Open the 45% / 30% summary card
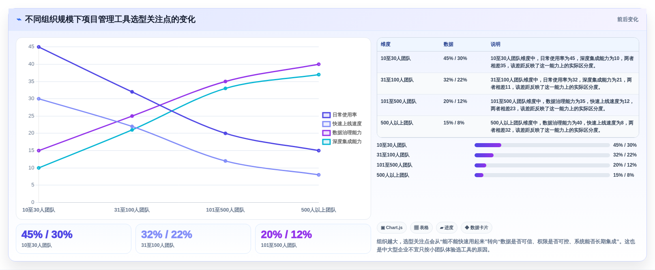This screenshot has height=270, width=655. pos(73,239)
